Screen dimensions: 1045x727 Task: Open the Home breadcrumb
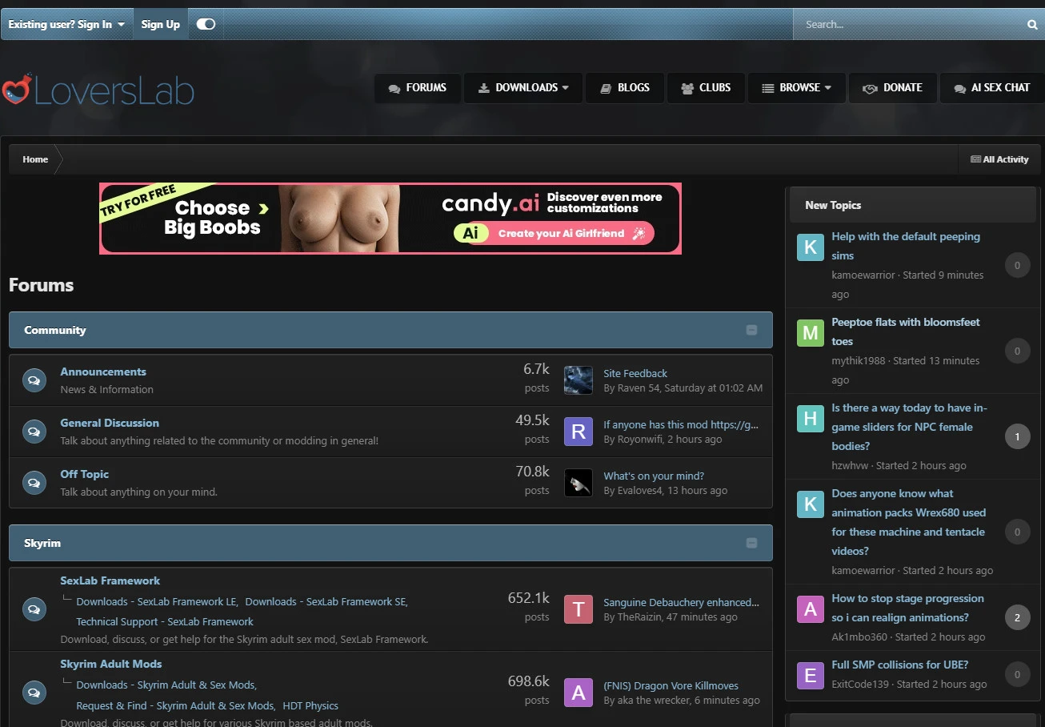tap(35, 159)
